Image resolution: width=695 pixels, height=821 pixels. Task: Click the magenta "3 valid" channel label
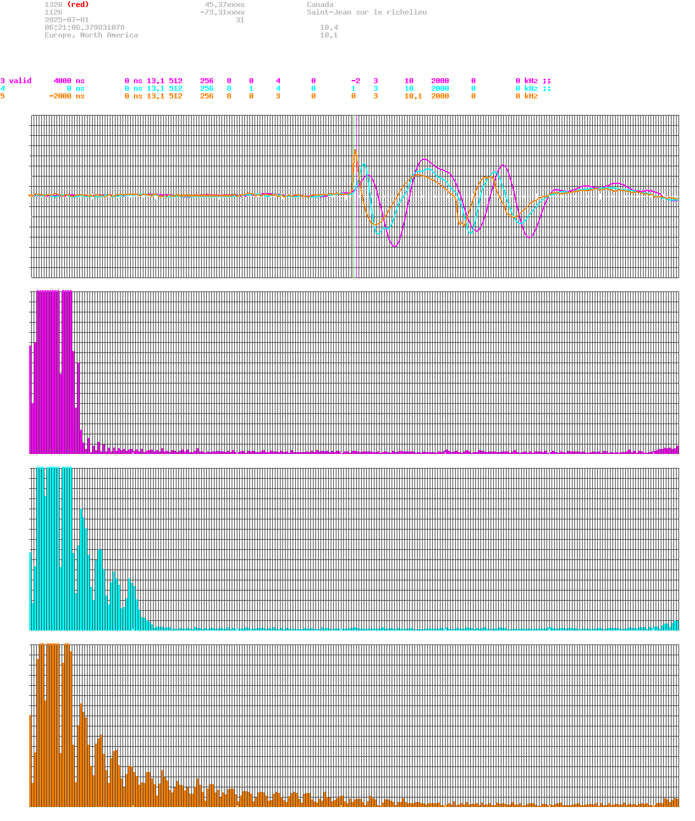click(16, 81)
